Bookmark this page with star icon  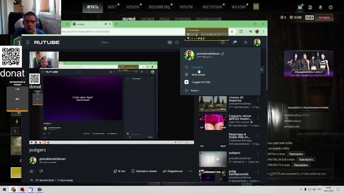232,32
